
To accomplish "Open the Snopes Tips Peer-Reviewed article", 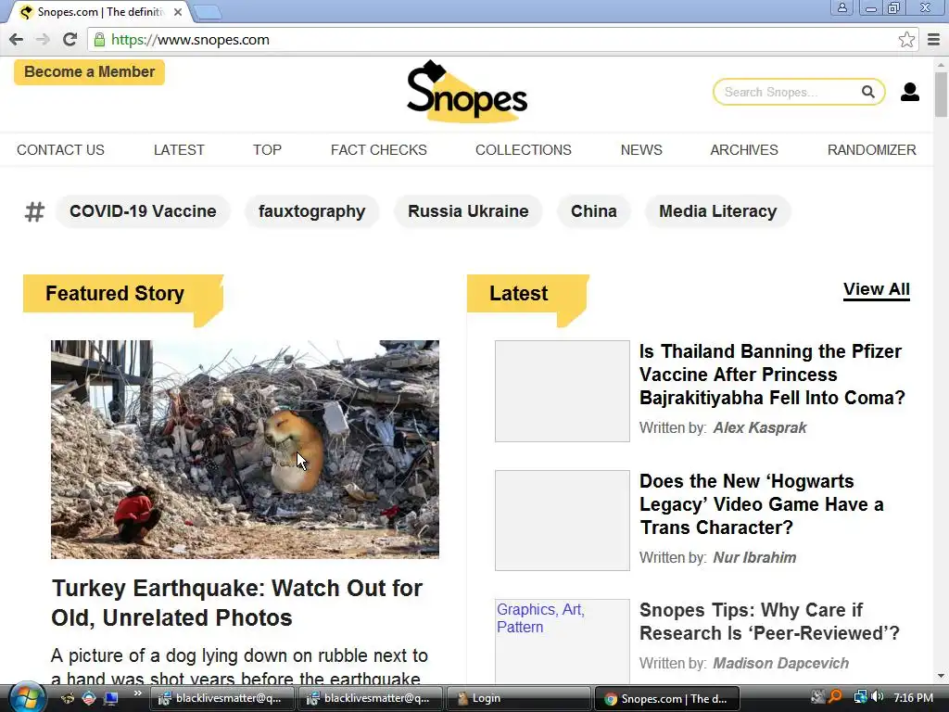I will [x=770, y=622].
